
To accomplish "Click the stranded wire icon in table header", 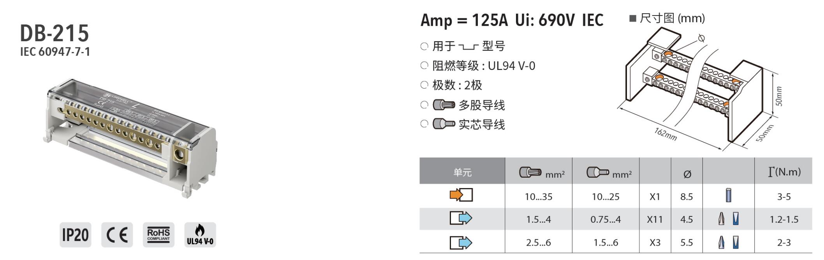I will [x=530, y=172].
